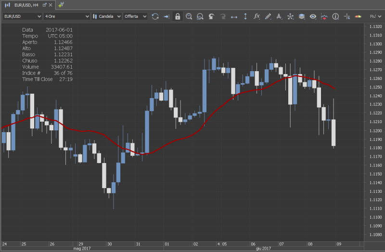Click the horizontal double-arrow scale icon
The width and height of the screenshot is (385, 252).
[234, 16]
